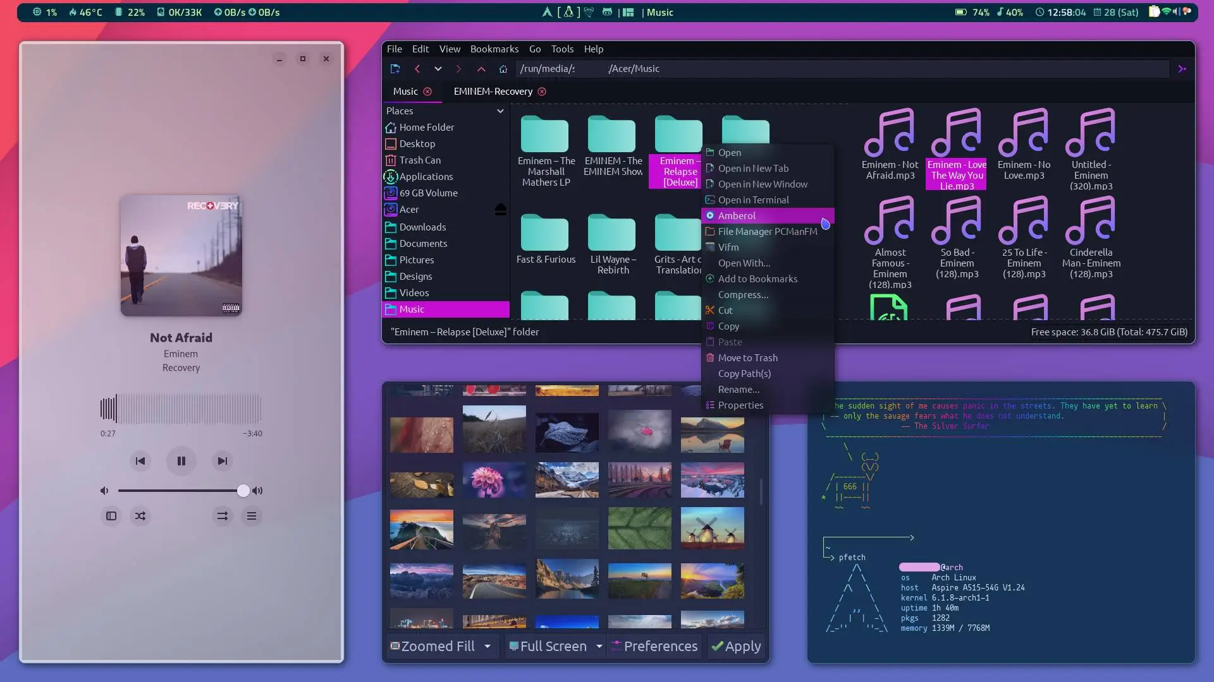This screenshot has height=682, width=1214.
Task: Close the Music tab
Action: coord(427,92)
